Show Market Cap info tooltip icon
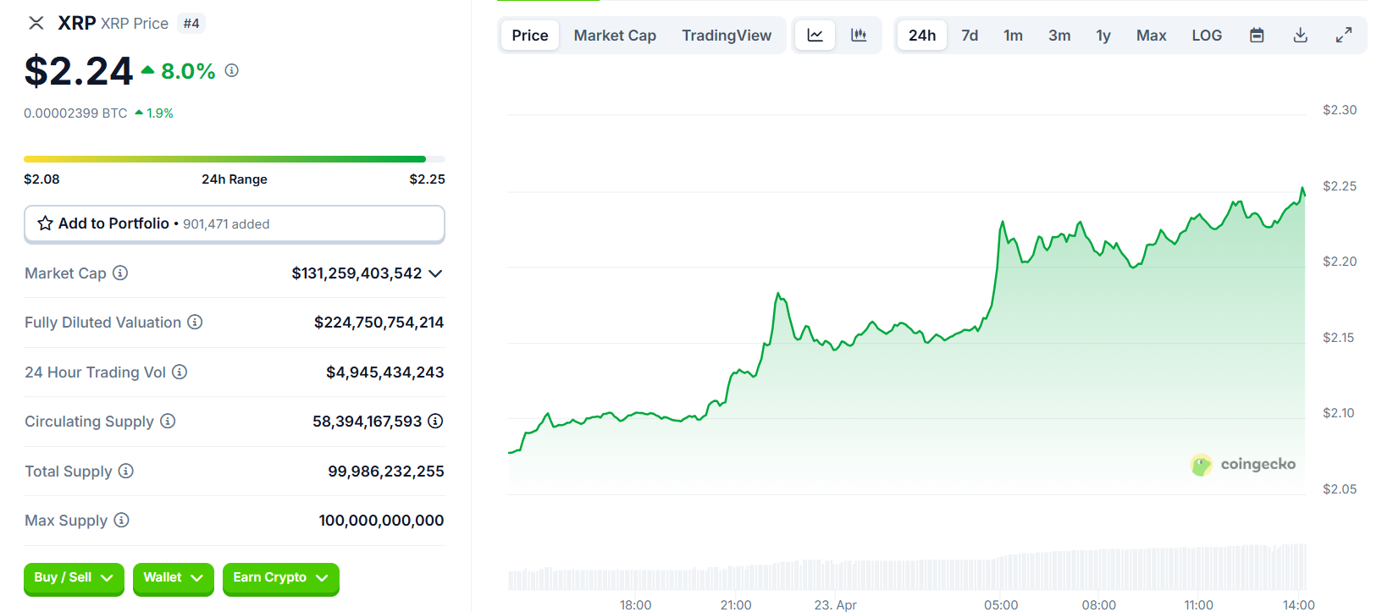 click(x=120, y=273)
